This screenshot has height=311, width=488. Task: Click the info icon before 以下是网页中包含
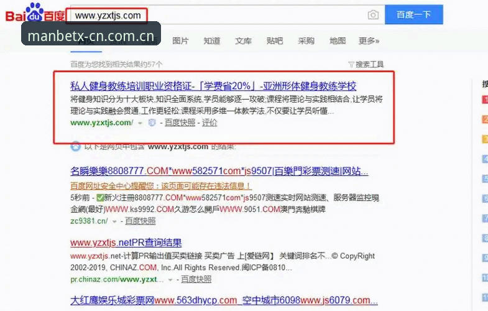[x=76, y=146]
